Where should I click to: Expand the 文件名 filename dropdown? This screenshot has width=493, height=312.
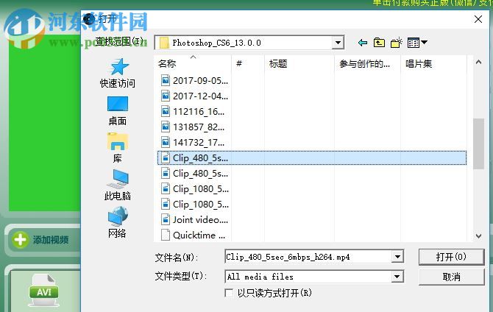point(398,257)
